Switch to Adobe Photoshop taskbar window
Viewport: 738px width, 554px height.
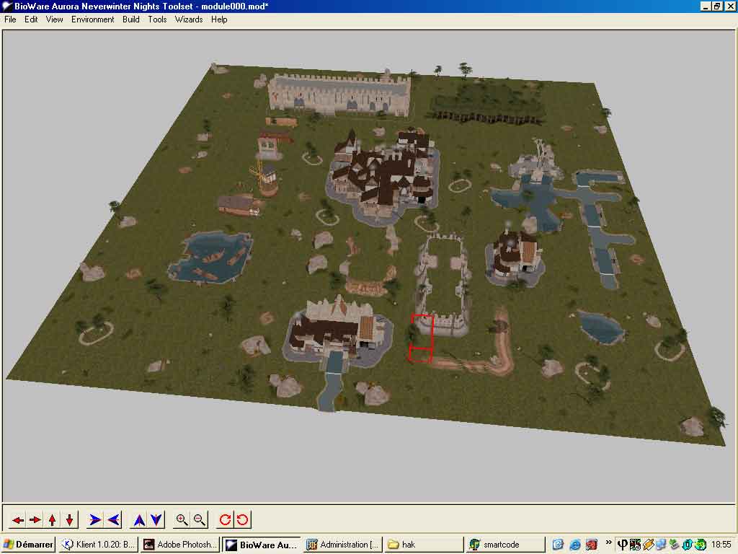[x=180, y=545]
